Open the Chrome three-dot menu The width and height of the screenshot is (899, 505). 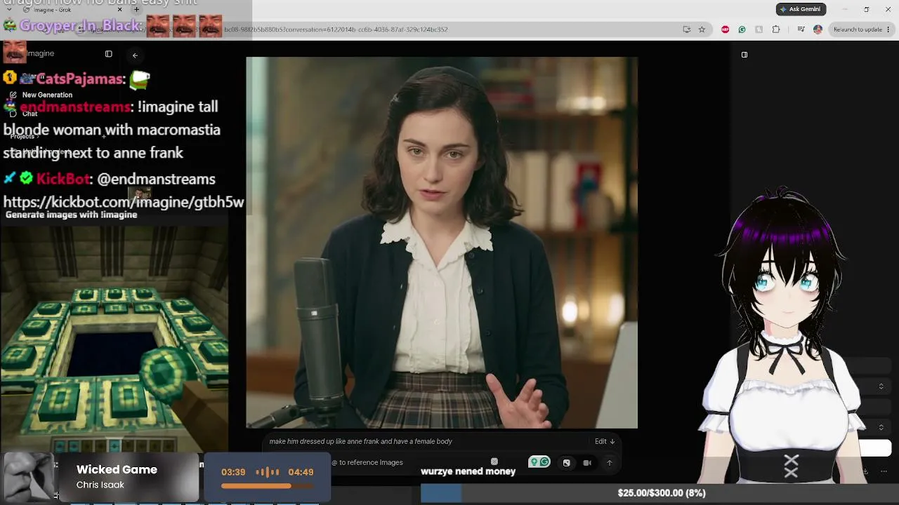point(888,29)
